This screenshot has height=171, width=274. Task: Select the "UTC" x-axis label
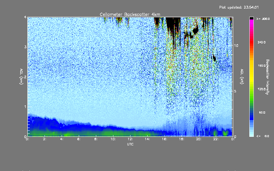pyautogui.click(x=130, y=144)
